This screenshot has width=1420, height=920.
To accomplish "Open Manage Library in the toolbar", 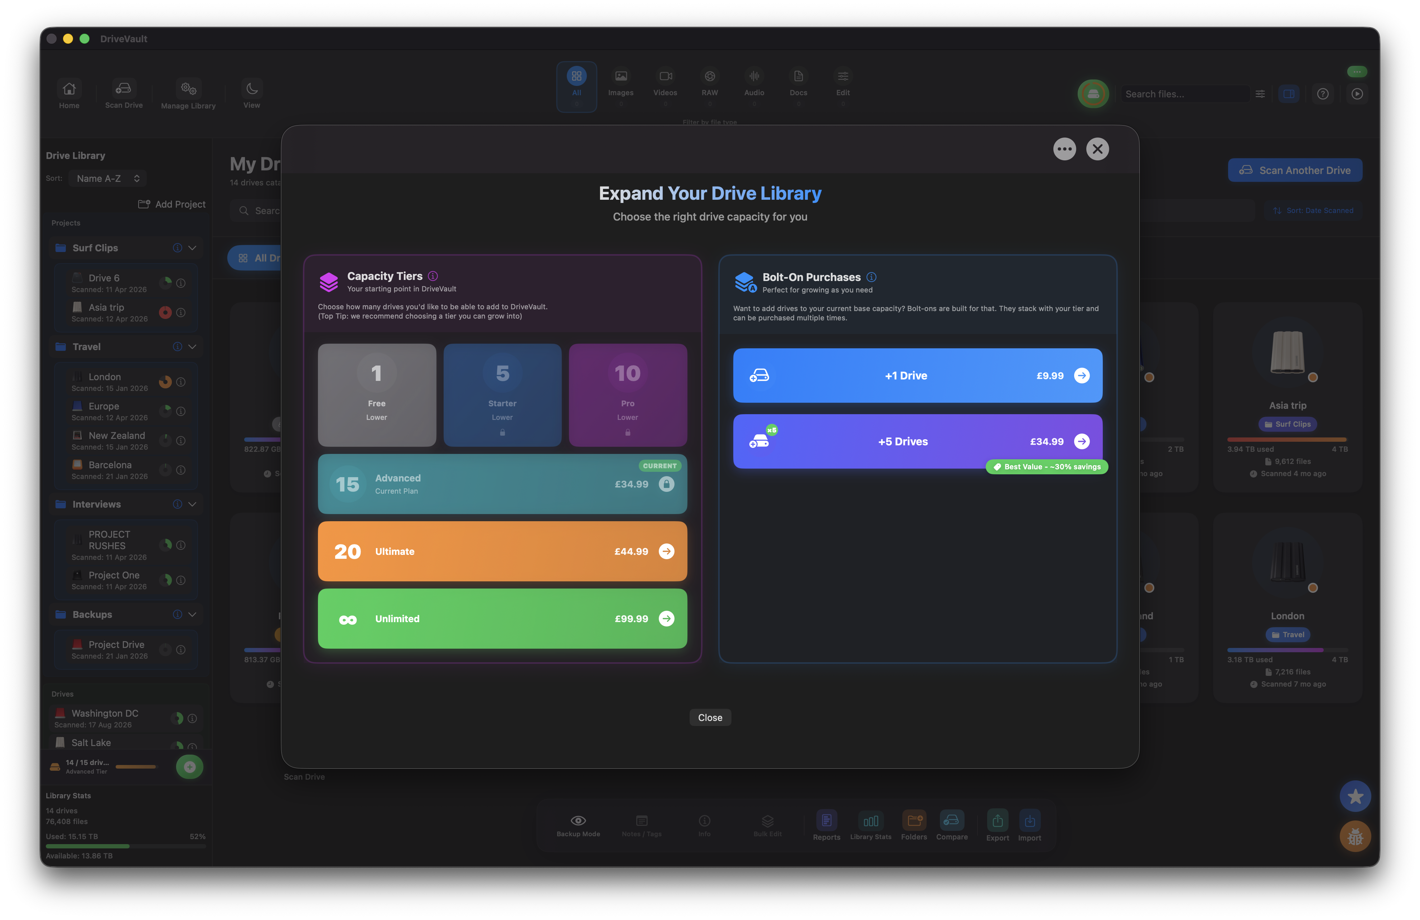I will (x=188, y=94).
